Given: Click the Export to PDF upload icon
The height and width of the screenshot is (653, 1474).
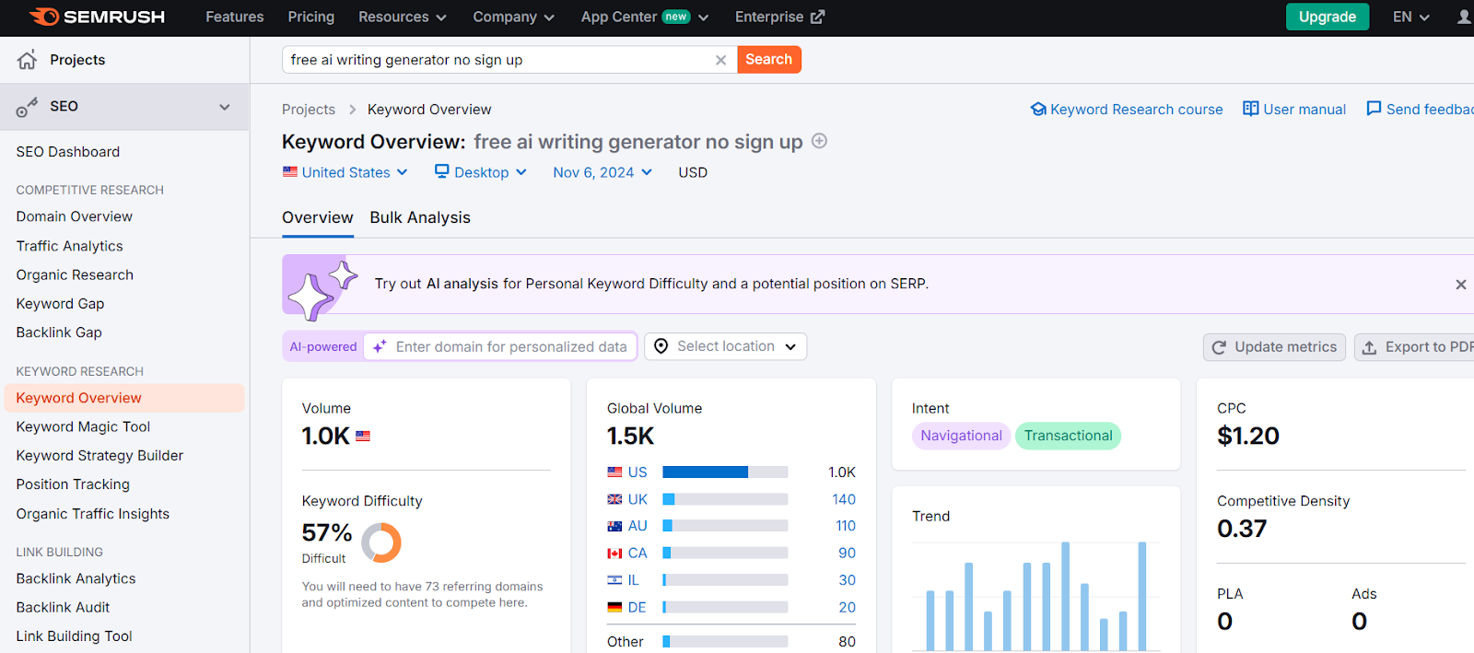Looking at the screenshot, I should pos(1370,347).
